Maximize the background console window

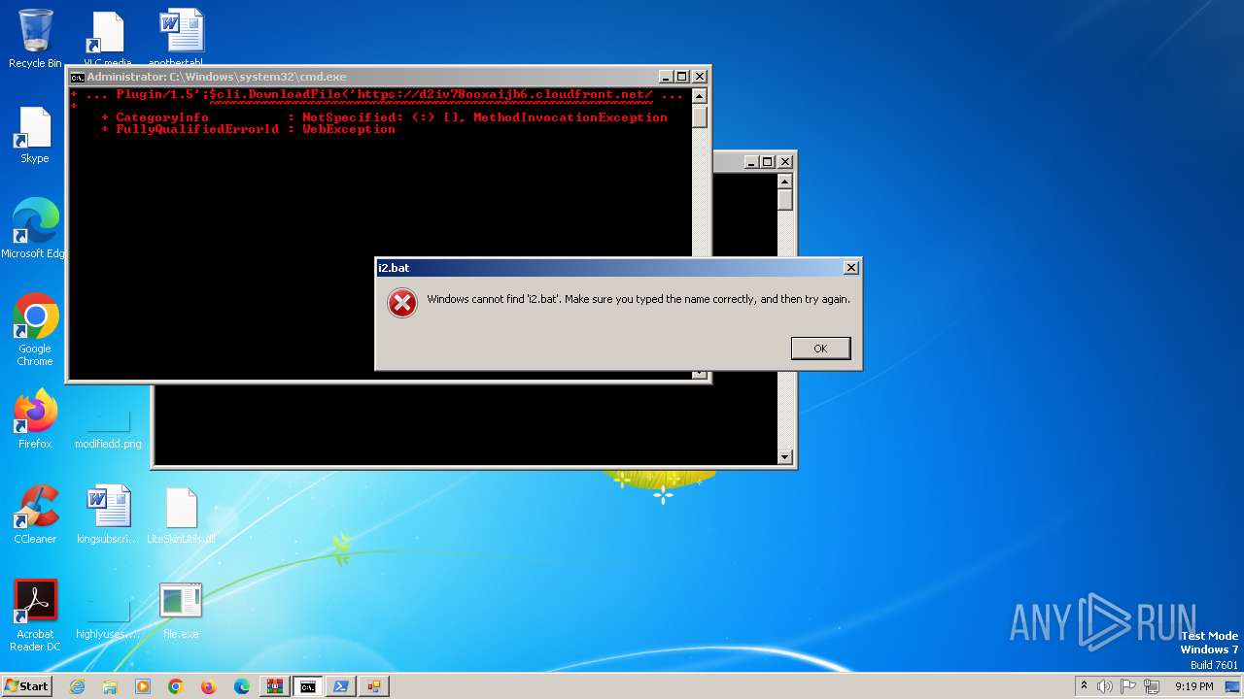click(x=768, y=162)
